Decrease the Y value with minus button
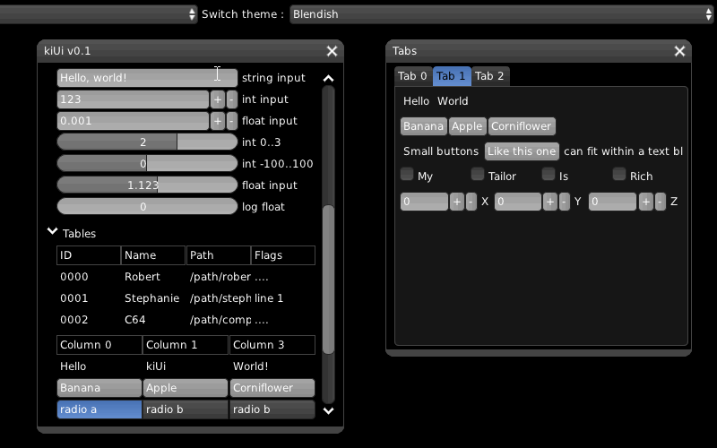Image resolution: width=717 pixels, height=448 pixels. (x=565, y=202)
